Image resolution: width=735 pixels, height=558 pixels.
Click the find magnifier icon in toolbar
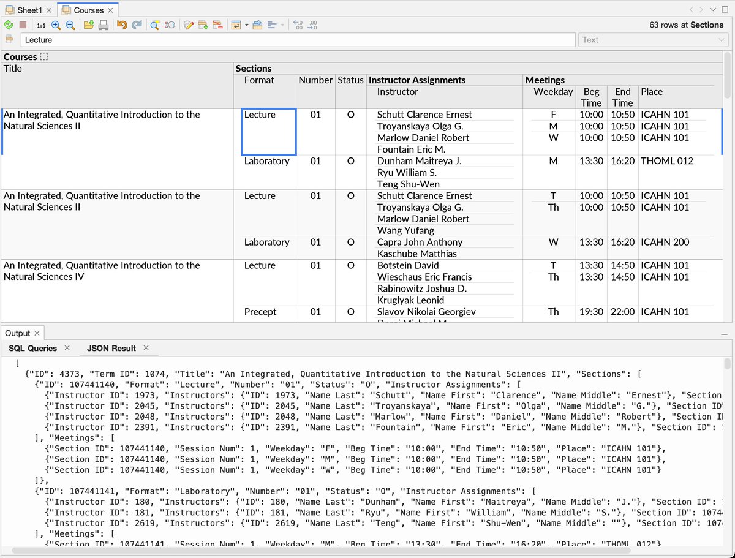point(155,25)
